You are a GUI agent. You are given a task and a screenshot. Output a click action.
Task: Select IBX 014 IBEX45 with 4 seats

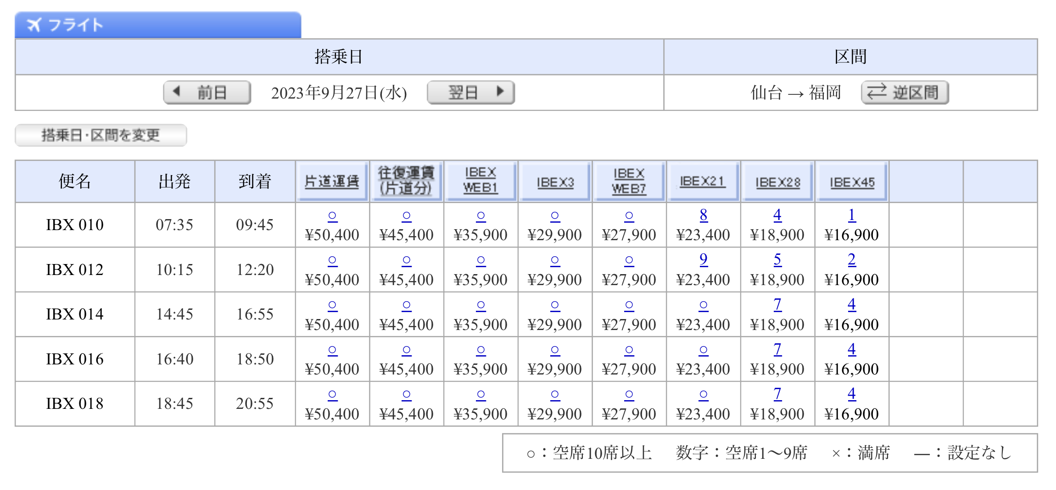click(x=852, y=304)
